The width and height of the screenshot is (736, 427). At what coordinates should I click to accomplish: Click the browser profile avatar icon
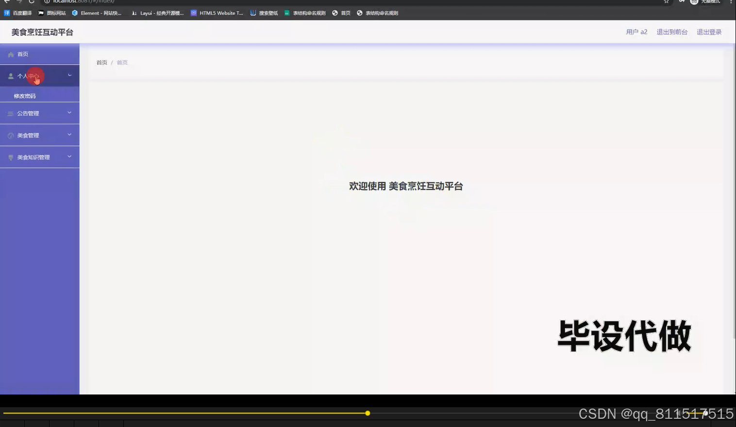[694, 2]
